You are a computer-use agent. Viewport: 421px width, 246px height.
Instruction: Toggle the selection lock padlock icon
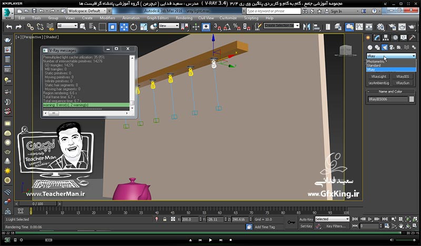165,219
